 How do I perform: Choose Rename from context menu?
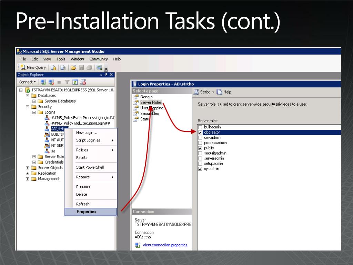point(91,187)
